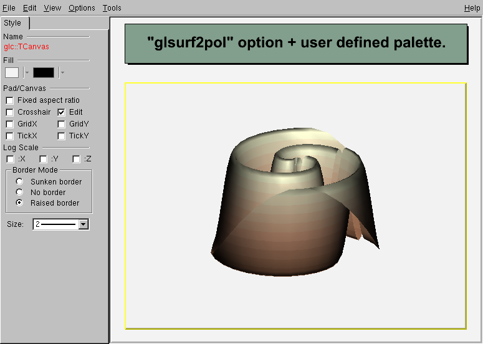Enable Fixed aspect ratio checkbox
The image size is (483, 344).
[x=10, y=100]
